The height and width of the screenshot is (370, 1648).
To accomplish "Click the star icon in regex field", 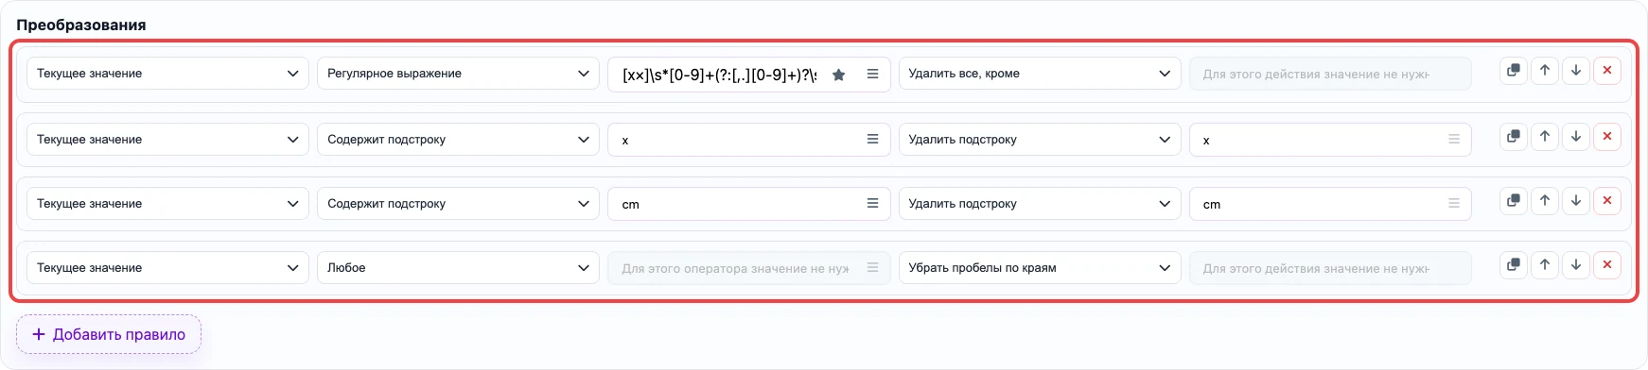I will (x=838, y=75).
